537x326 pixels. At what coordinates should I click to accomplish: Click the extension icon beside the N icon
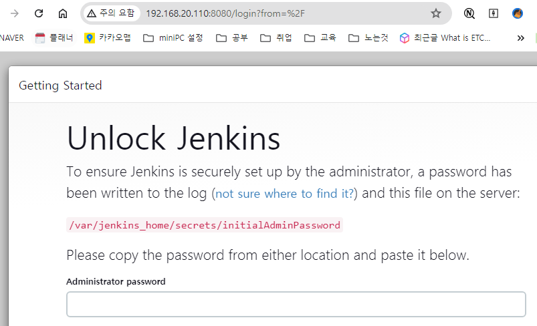[494, 13]
